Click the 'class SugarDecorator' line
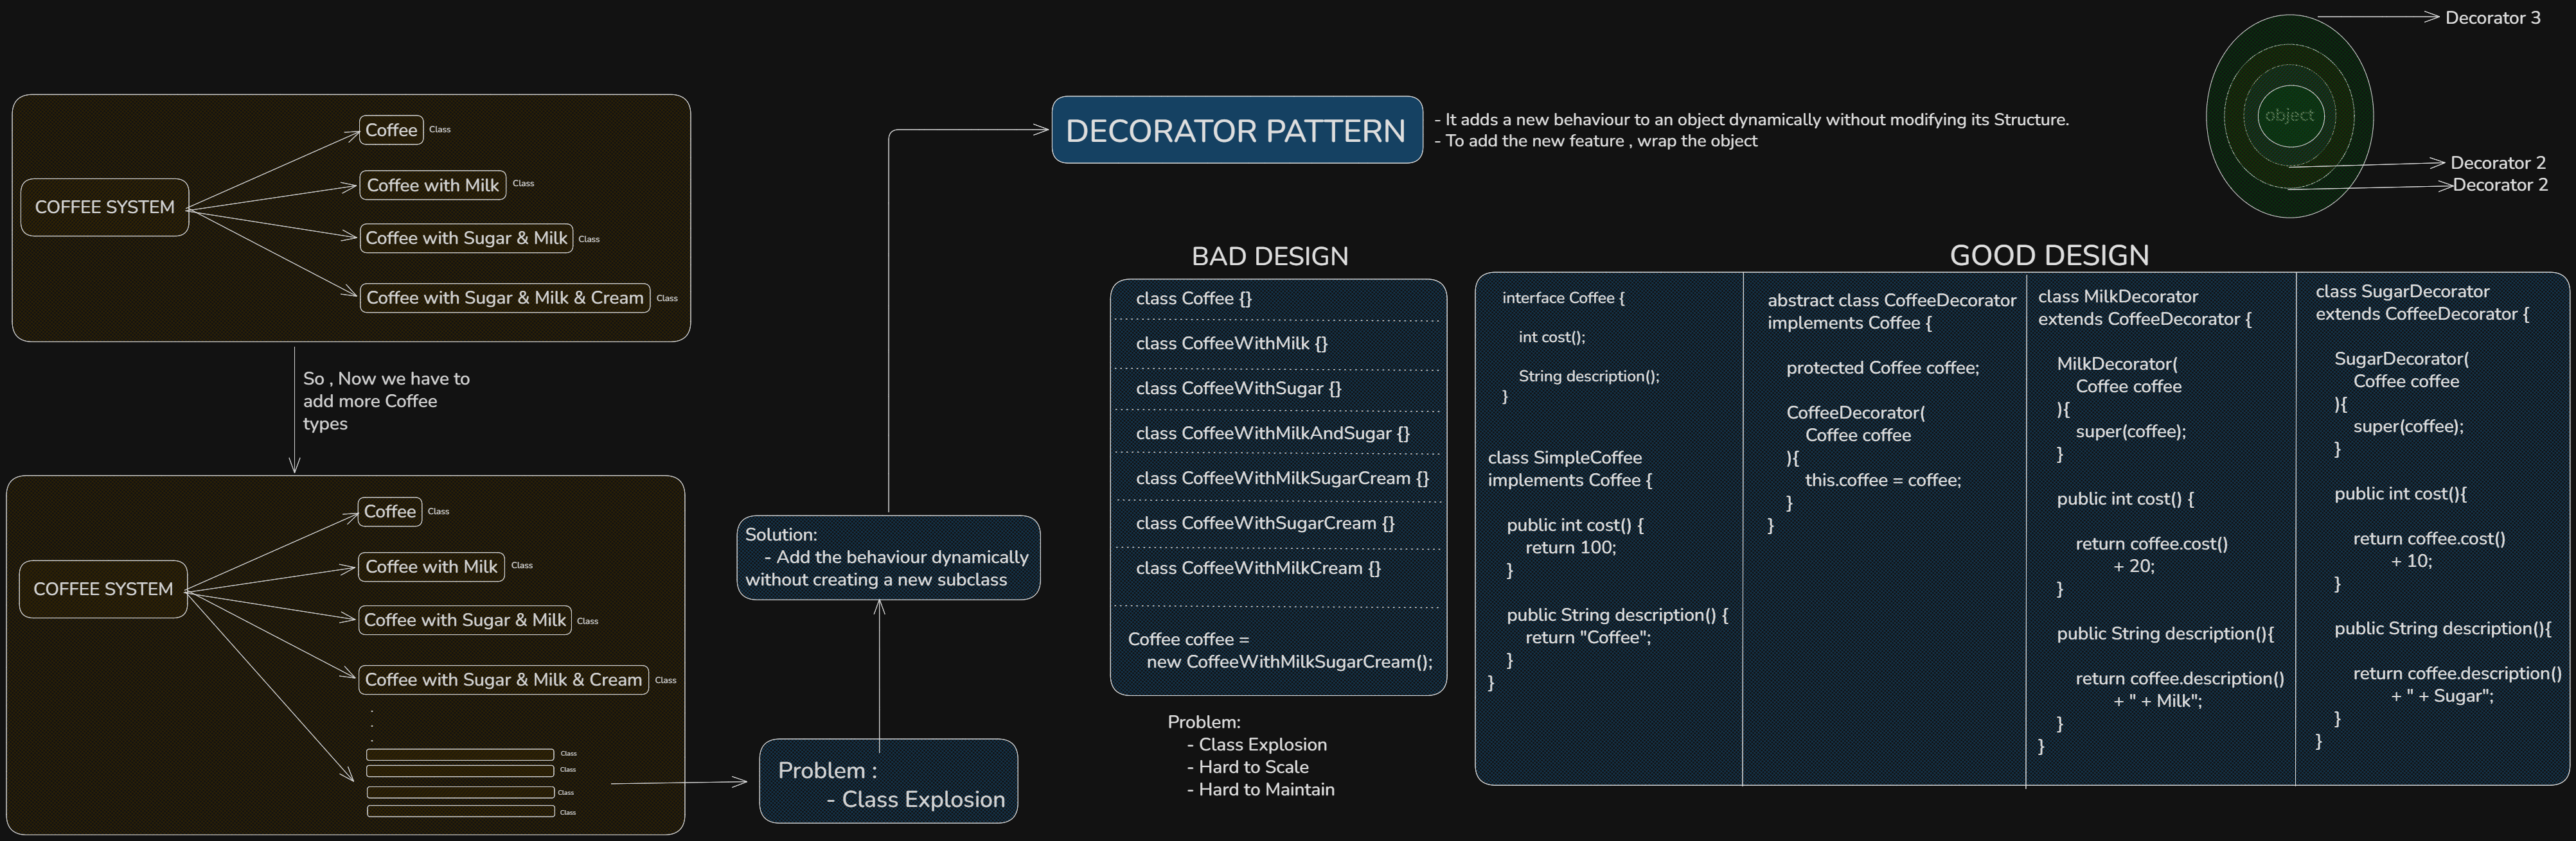The width and height of the screenshot is (2576, 841). click(x=2402, y=291)
